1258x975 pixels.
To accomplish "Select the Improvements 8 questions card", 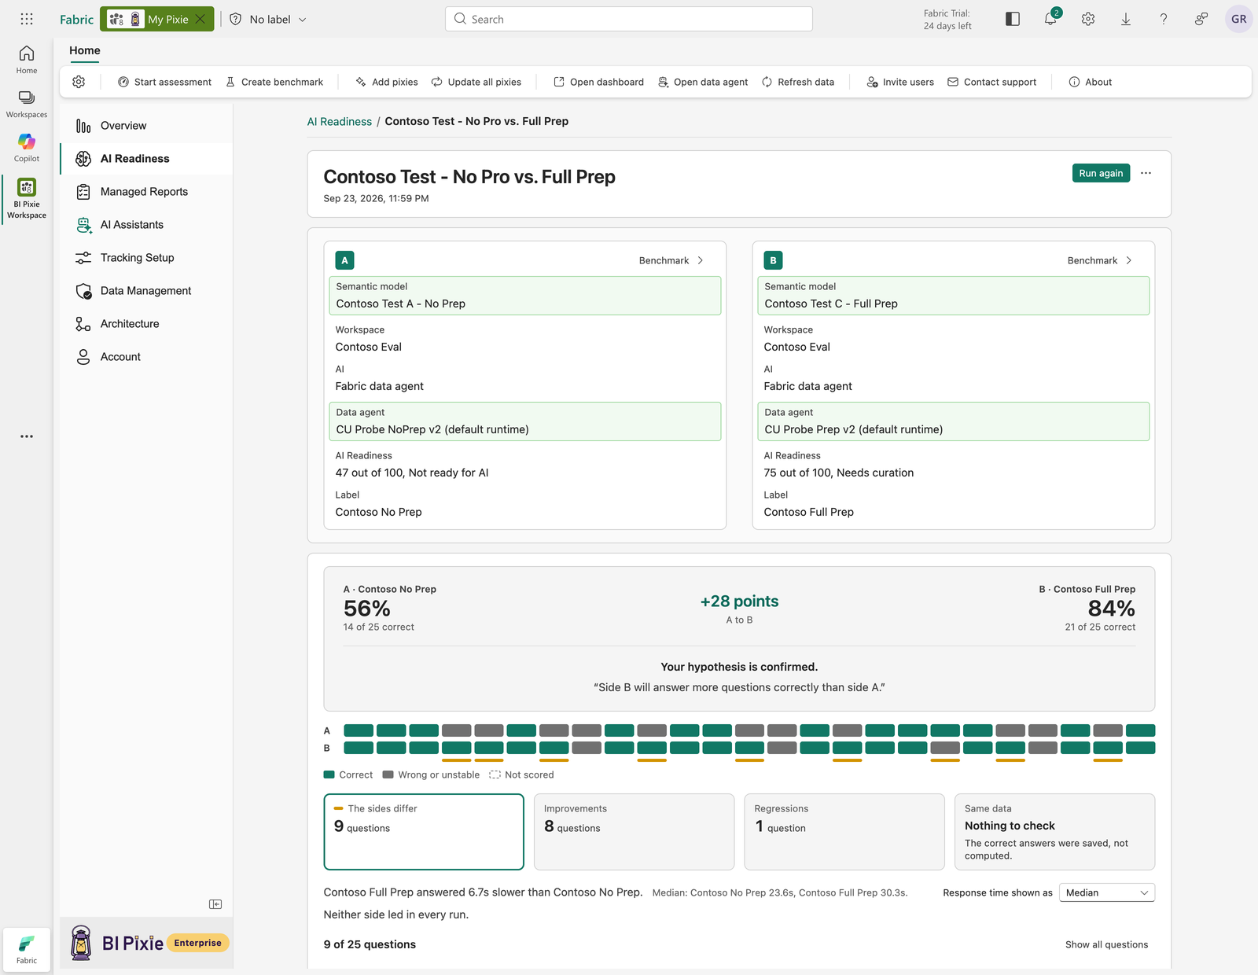I will (634, 832).
